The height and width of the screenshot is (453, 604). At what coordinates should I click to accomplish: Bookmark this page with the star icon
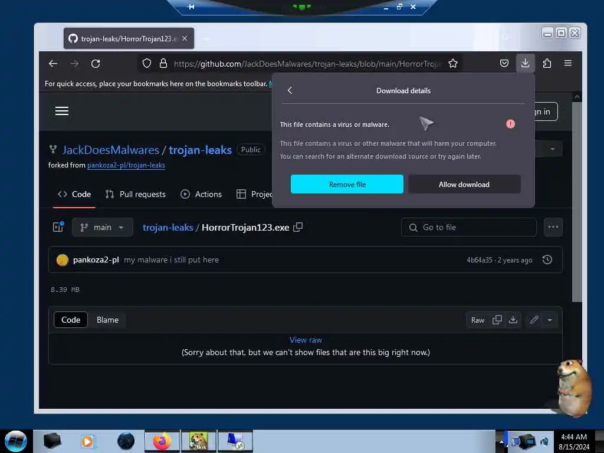coord(453,63)
